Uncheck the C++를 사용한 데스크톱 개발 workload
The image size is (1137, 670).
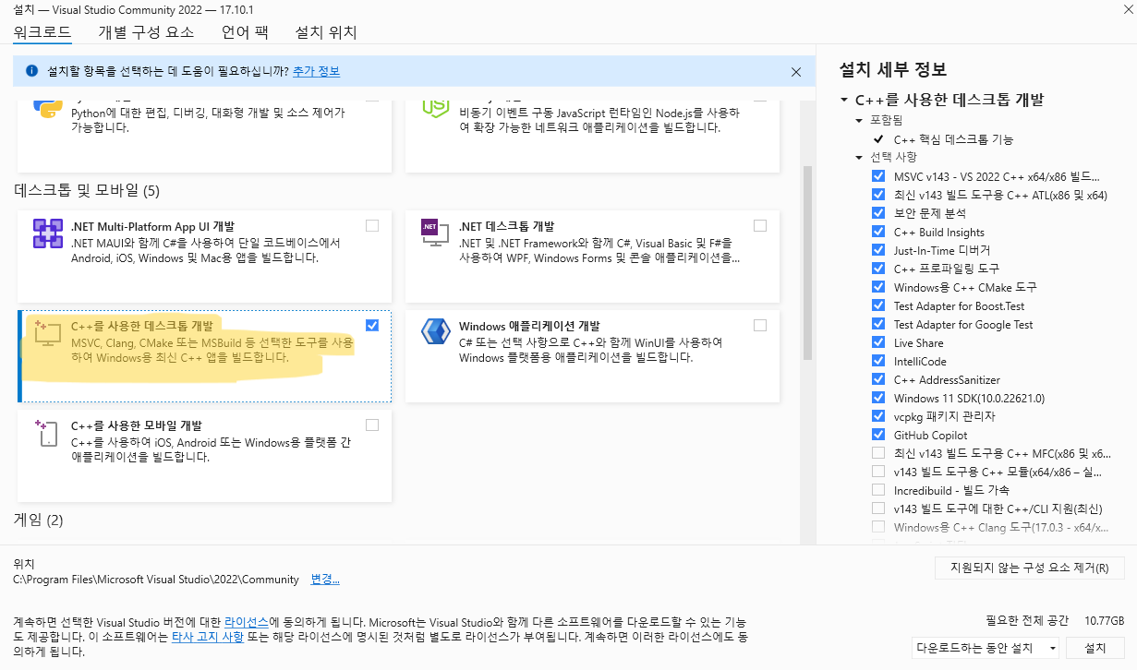coord(371,325)
